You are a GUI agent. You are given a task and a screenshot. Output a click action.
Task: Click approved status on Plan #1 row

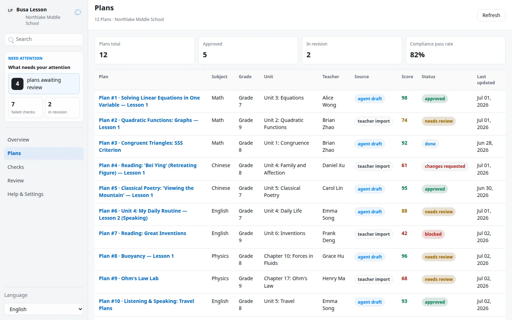pos(434,99)
